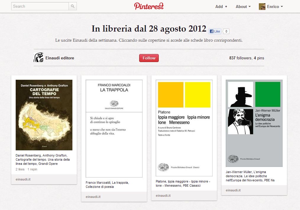Click the board title 'In libreria dal 28 agosto 2012'
This screenshot has width=300, height=210.
149,29
